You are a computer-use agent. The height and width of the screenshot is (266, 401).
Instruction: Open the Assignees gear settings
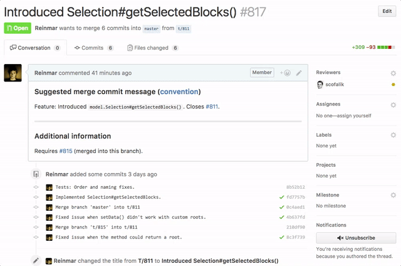click(393, 105)
